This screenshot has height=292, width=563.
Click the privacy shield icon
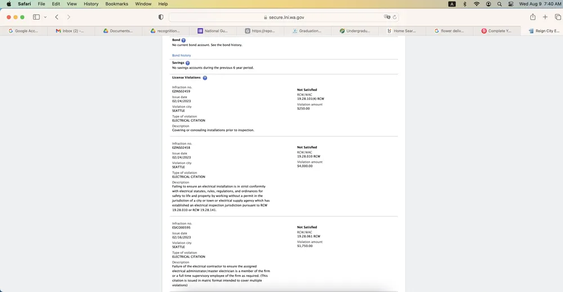pos(161,17)
